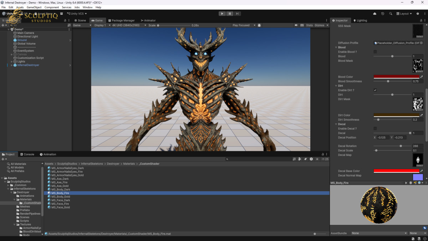Switch to the Scene tab

pos(80,20)
